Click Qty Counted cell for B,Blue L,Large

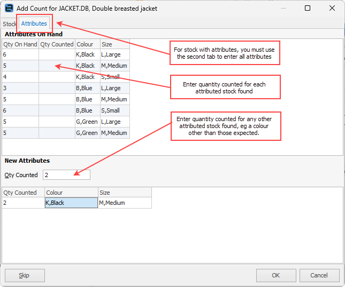57,88
